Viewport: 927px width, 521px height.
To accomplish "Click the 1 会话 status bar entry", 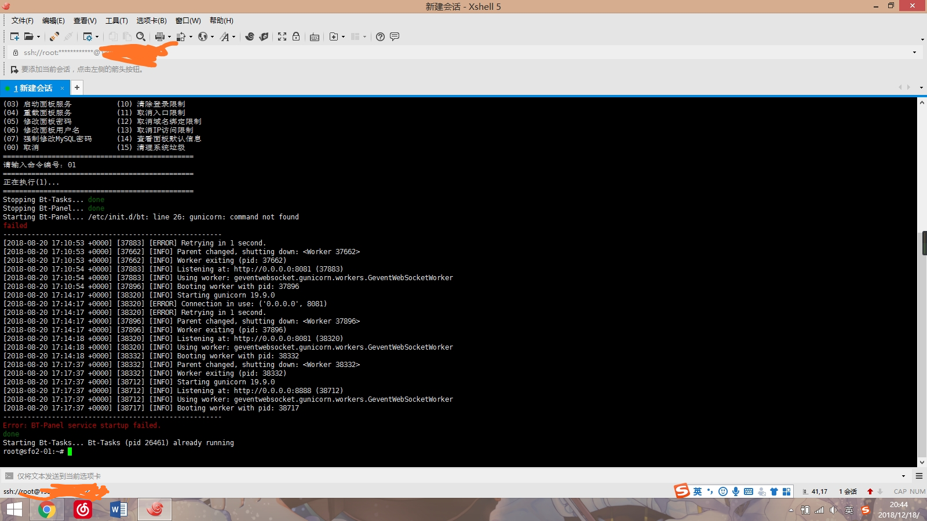I will [x=848, y=491].
